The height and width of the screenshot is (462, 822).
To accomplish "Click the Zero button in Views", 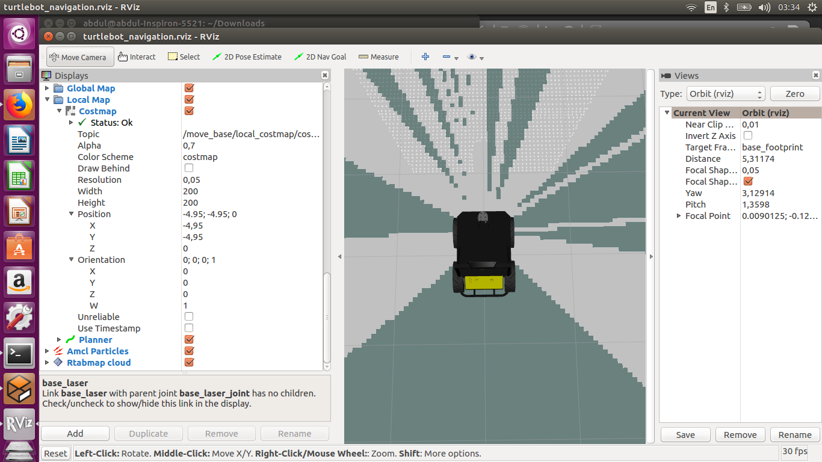I will pos(794,94).
